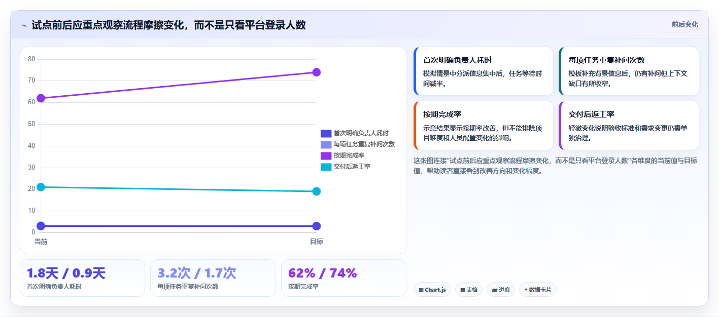719x317 pixels.
Task: Click the 首次明确负责人耗时 card heading on the right
Action: coord(457,60)
